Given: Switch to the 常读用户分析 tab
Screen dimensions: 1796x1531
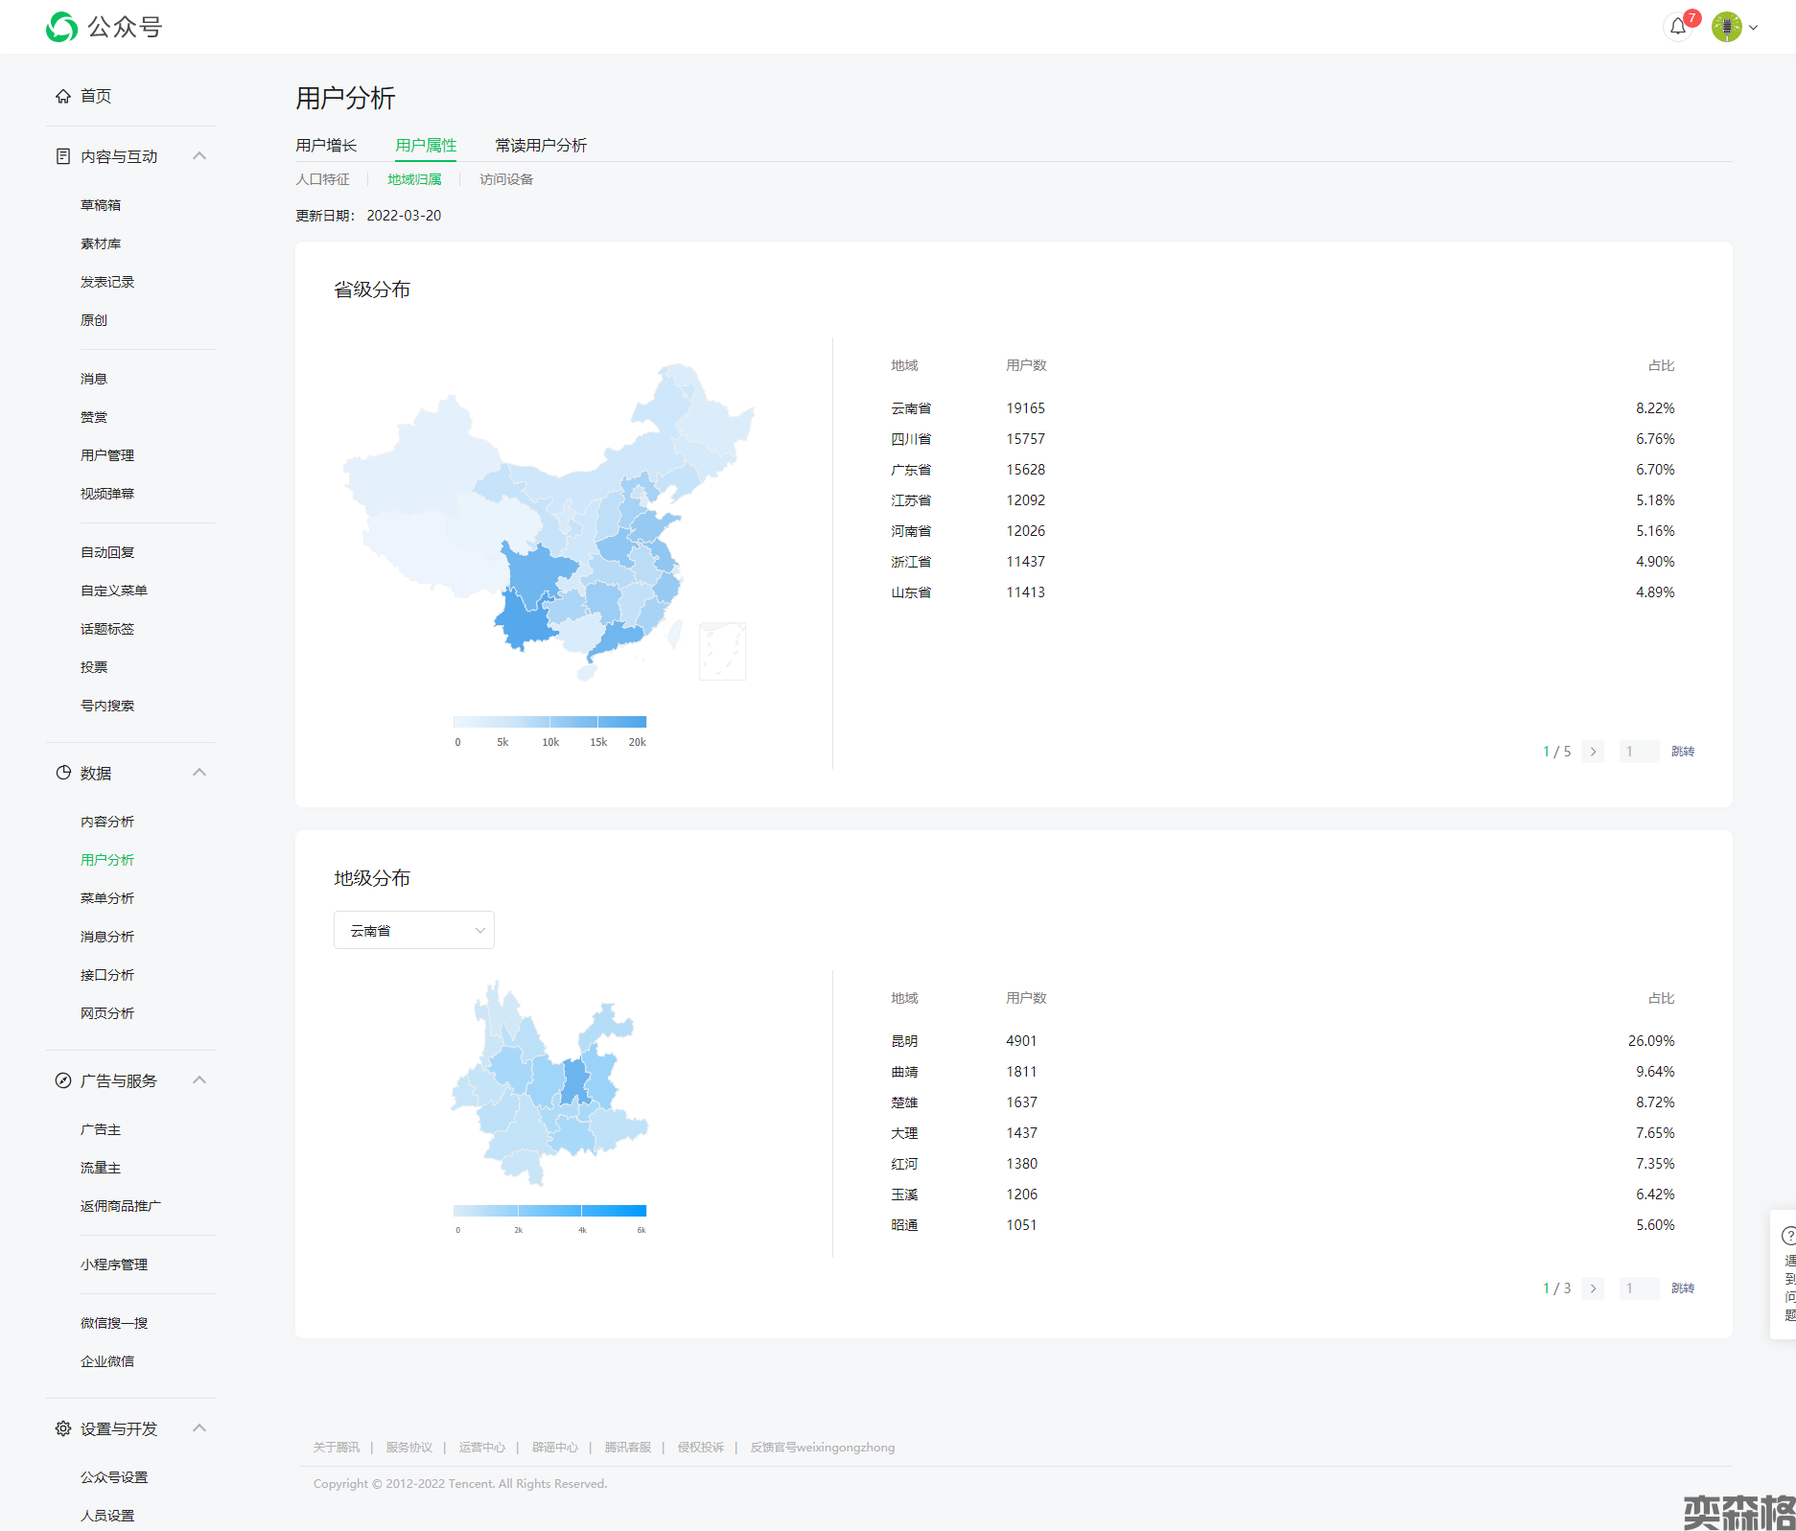Looking at the screenshot, I should click(x=541, y=145).
